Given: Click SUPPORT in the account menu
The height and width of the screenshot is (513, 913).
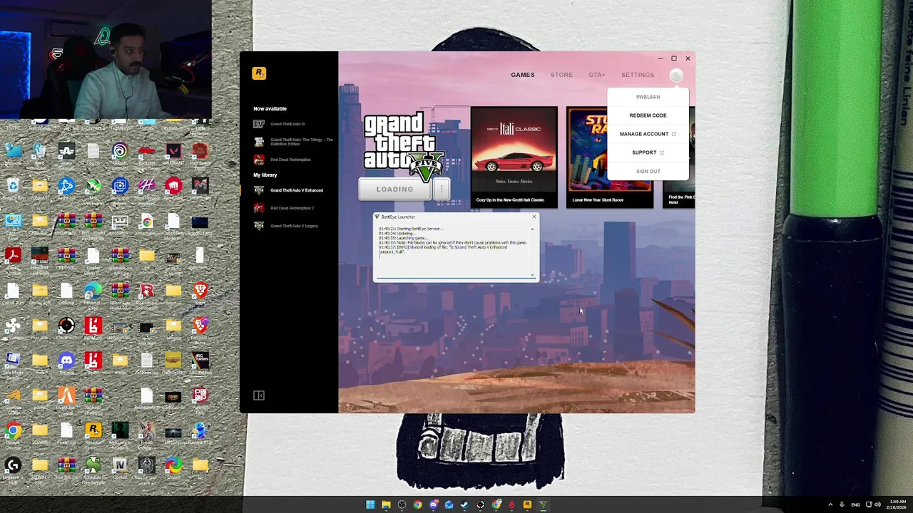Looking at the screenshot, I should (x=648, y=152).
